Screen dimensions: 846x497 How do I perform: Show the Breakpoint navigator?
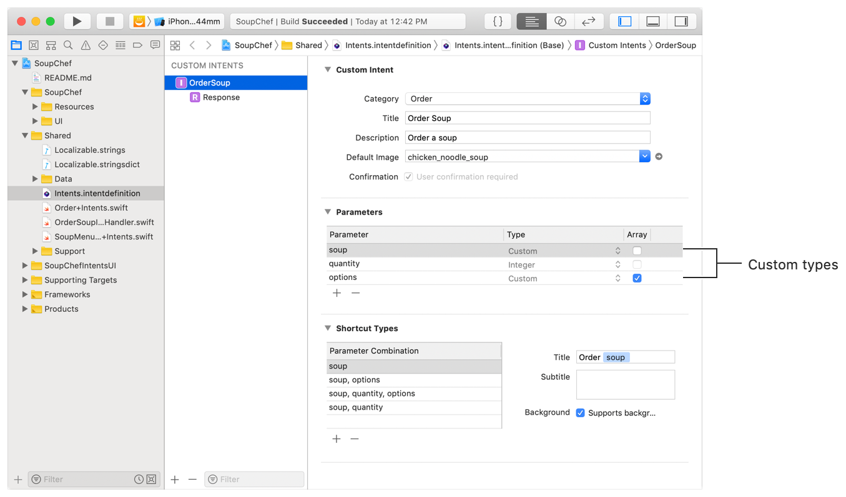(x=138, y=45)
